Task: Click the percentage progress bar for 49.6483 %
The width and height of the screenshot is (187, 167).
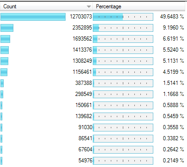Action: tap(123, 17)
